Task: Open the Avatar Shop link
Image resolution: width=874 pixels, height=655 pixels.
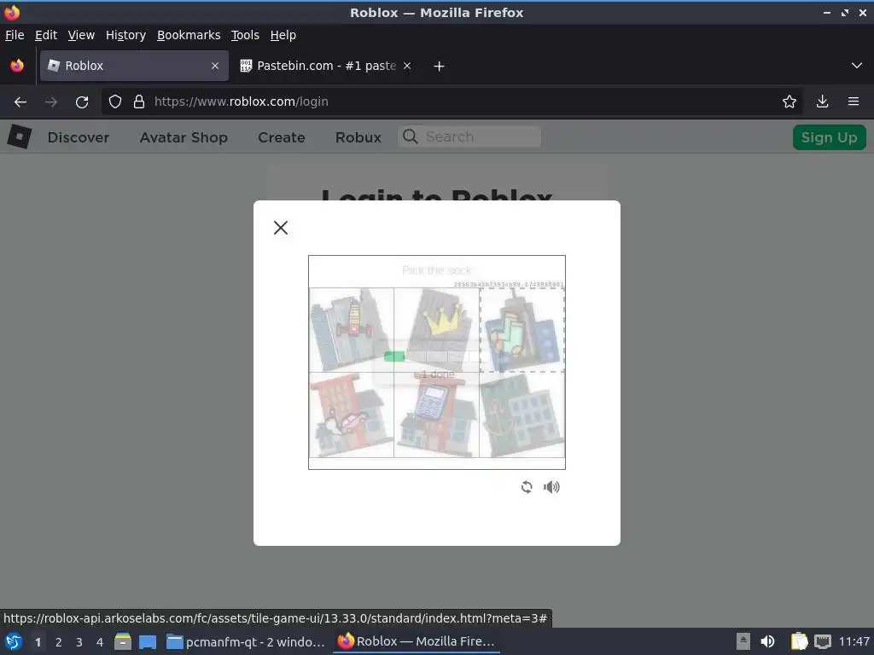Action: tap(184, 137)
